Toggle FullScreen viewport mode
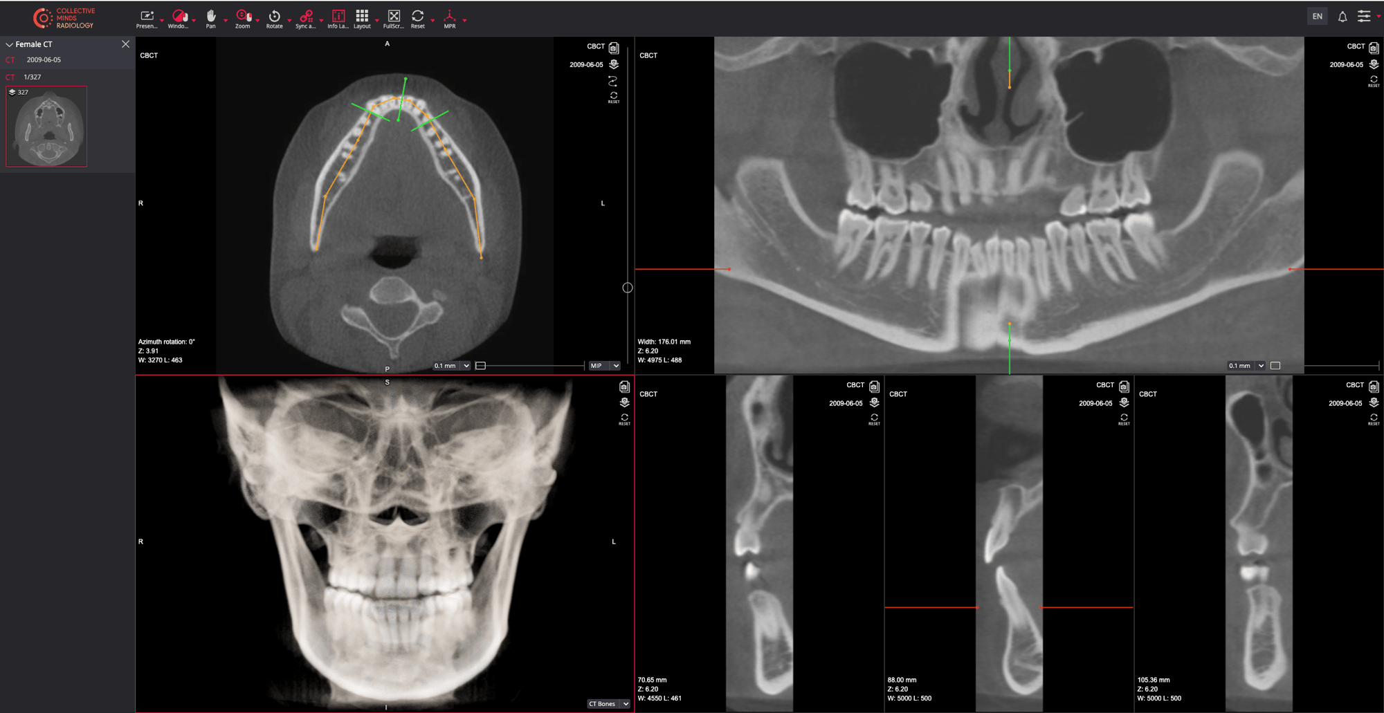 point(394,19)
